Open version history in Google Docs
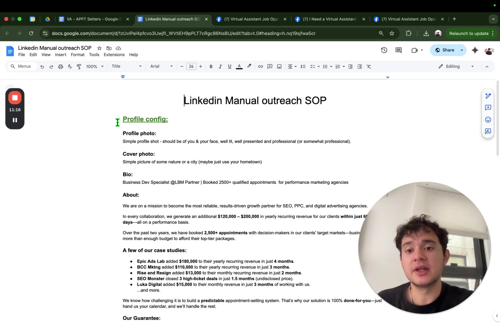This screenshot has height=324, width=500. [x=384, y=50]
